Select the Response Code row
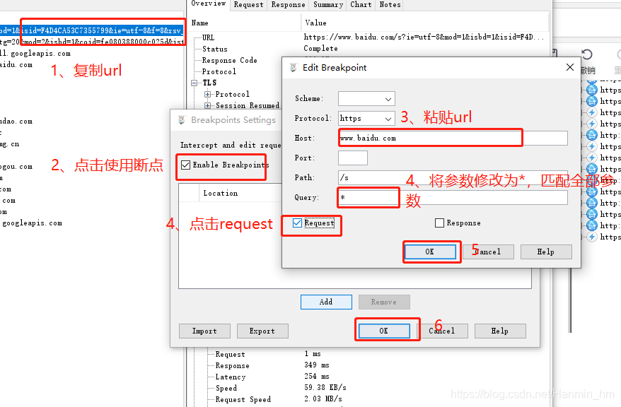Viewport: 621px width, 407px height. [x=229, y=60]
